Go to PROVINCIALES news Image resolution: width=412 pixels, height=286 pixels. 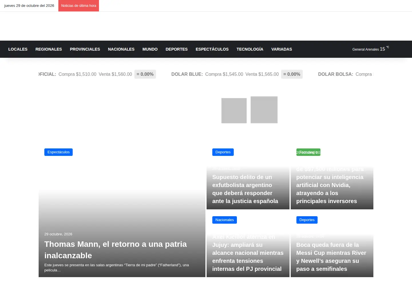(x=85, y=49)
